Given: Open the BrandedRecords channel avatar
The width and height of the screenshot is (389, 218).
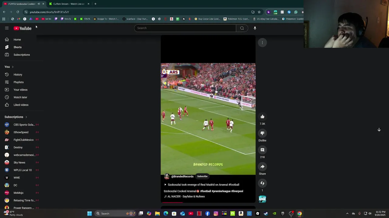Looking at the screenshot, I should pos(167,177).
